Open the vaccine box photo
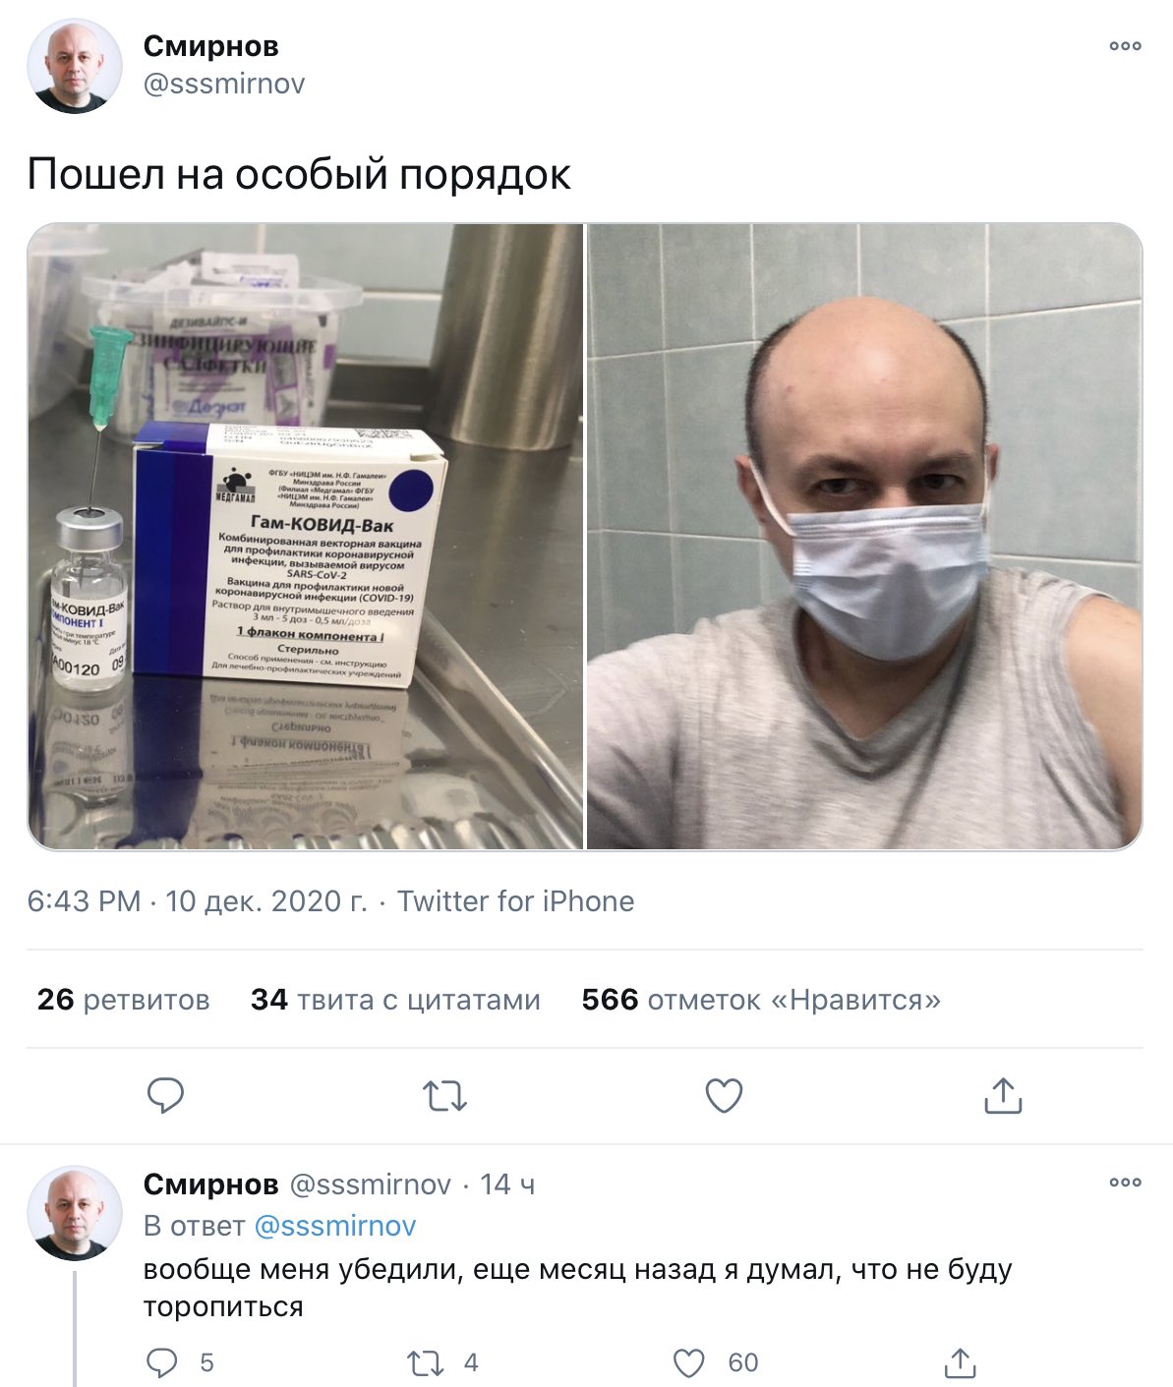The width and height of the screenshot is (1173, 1387). 305,536
